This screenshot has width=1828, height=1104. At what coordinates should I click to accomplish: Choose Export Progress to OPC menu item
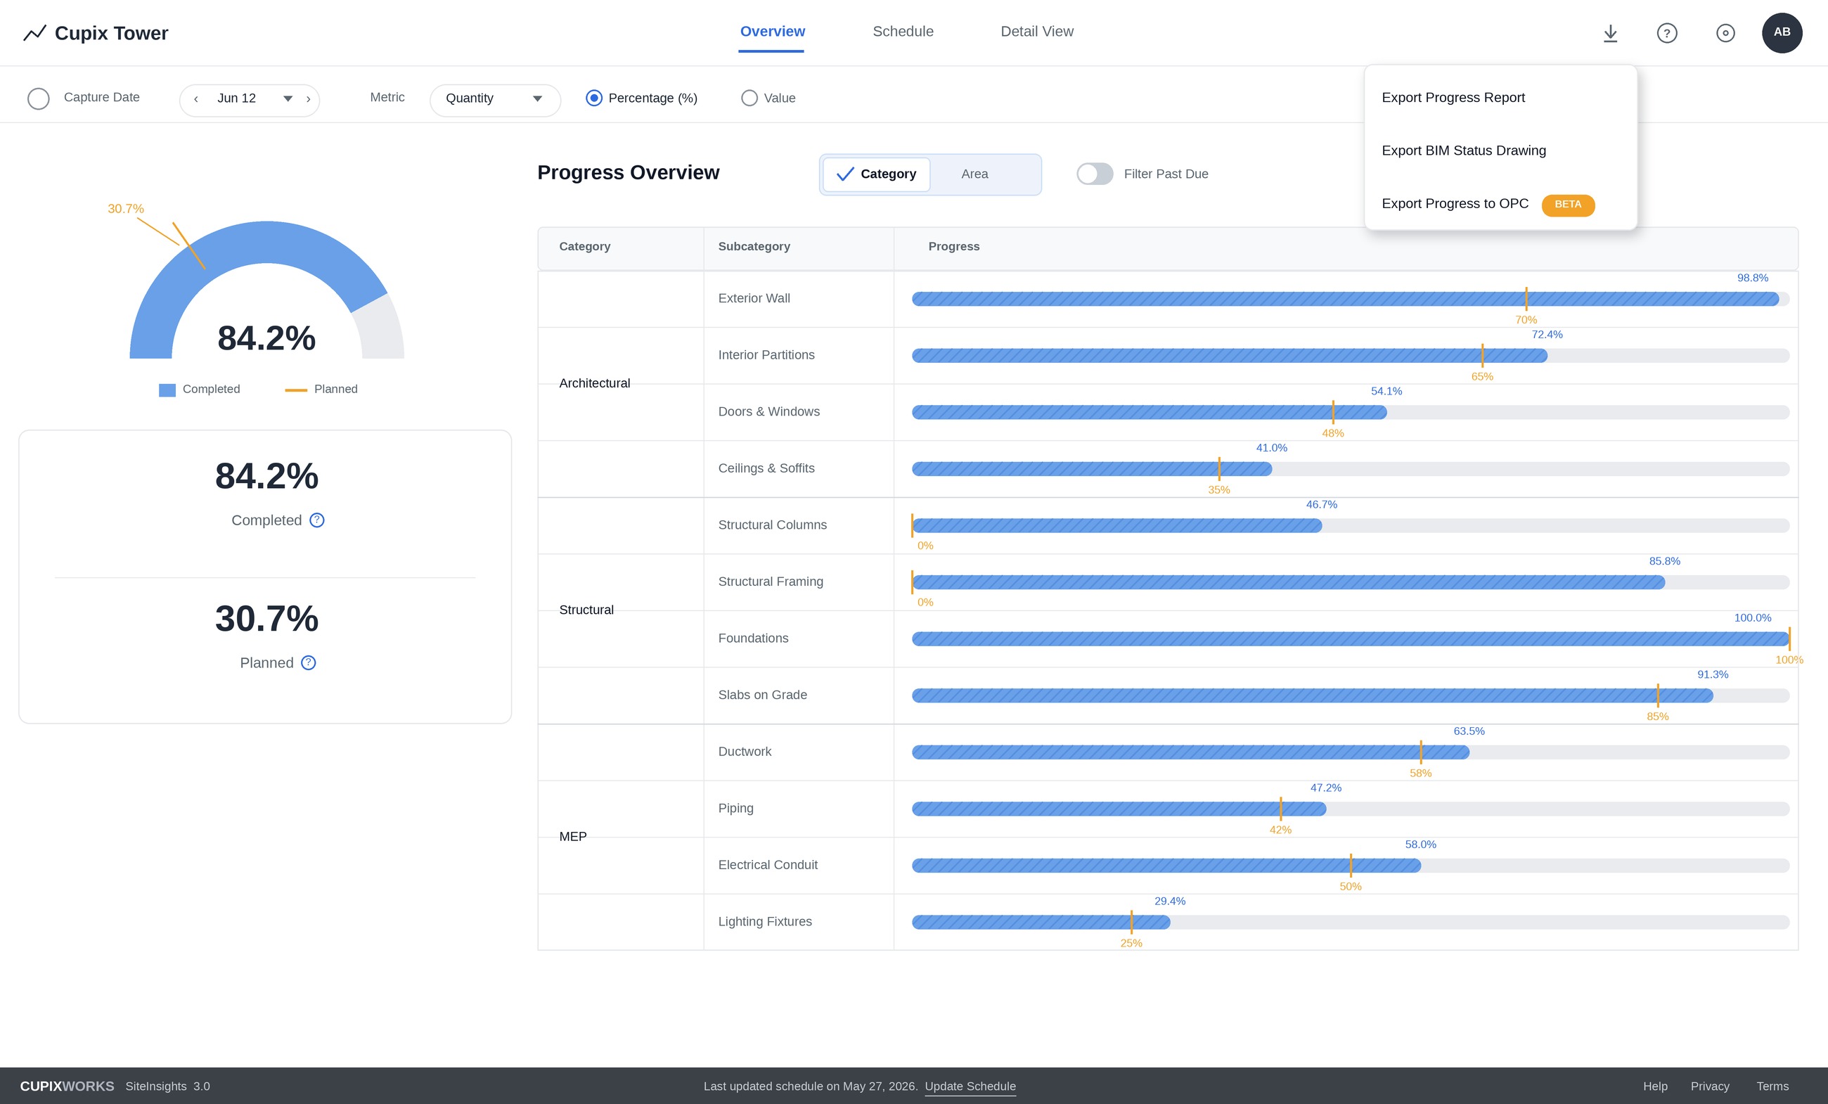[1500, 204]
